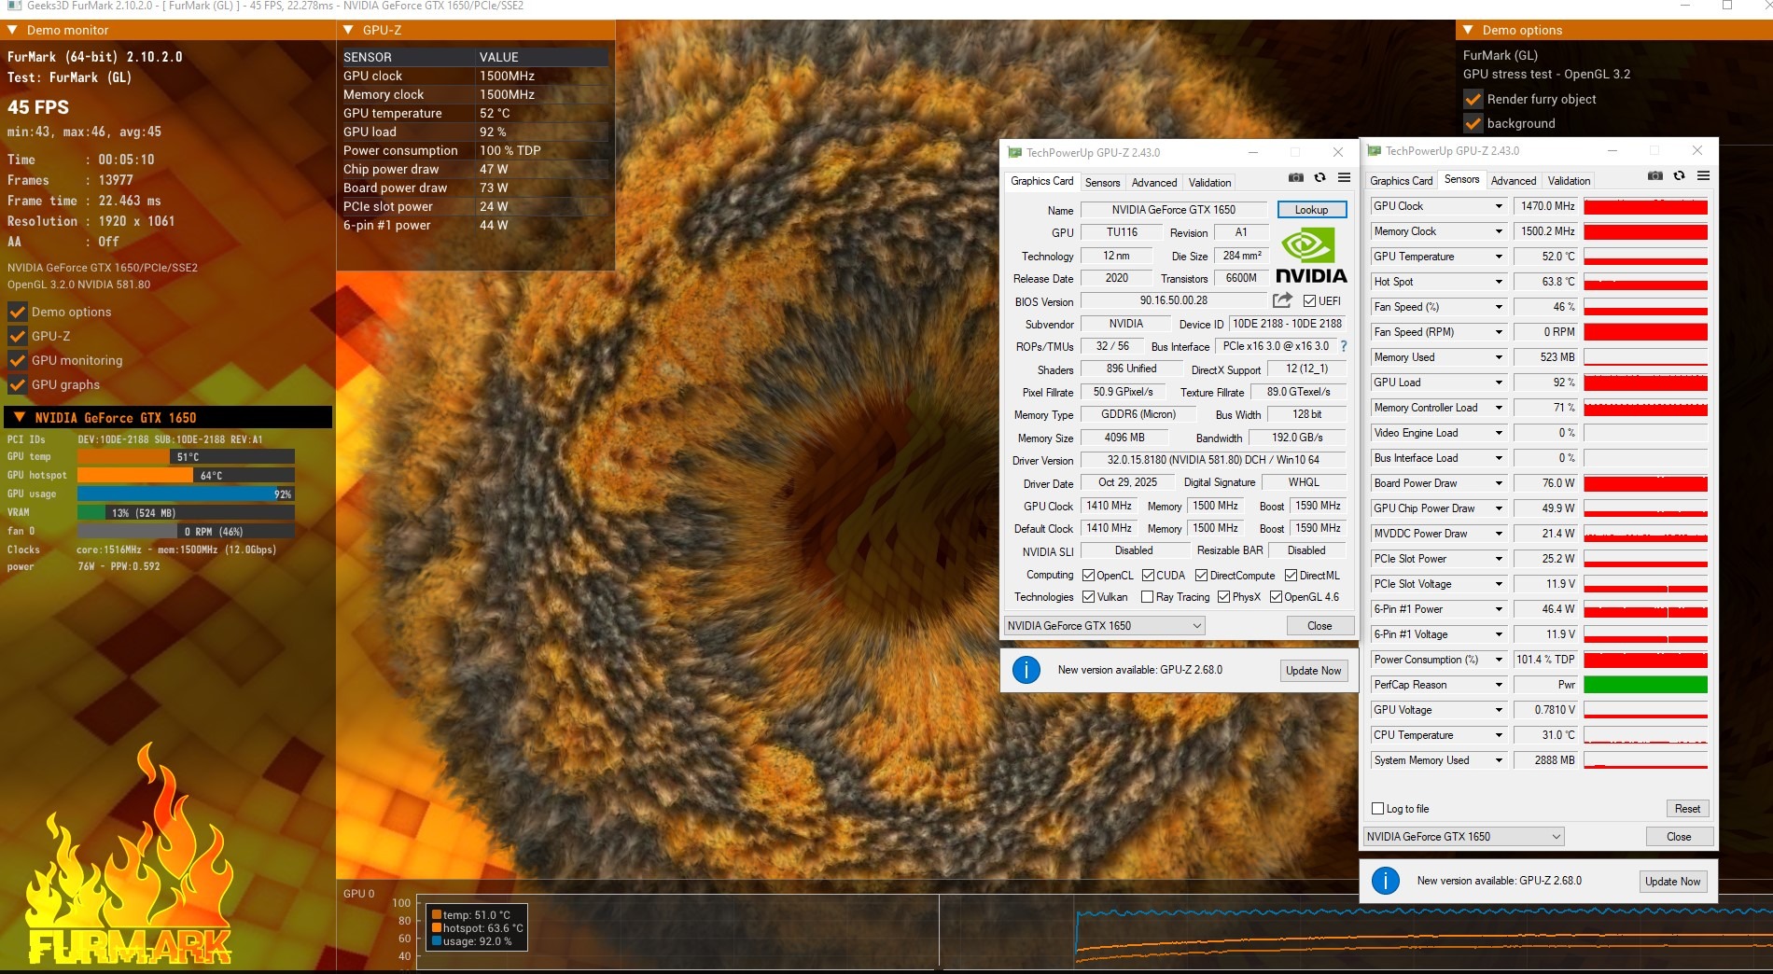
Task: Toggle Render furry object checkbox
Action: 1473,99
